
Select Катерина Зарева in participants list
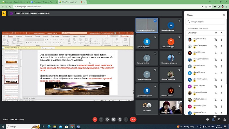click(205, 93)
